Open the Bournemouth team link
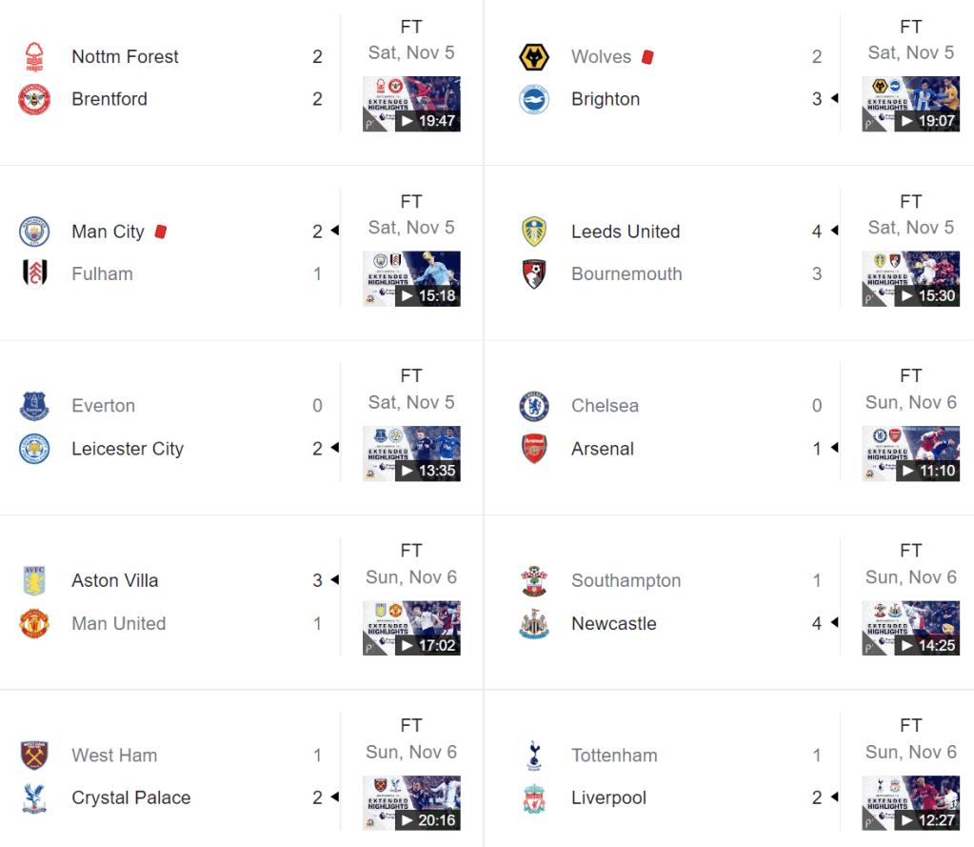This screenshot has height=847, width=974. (626, 274)
